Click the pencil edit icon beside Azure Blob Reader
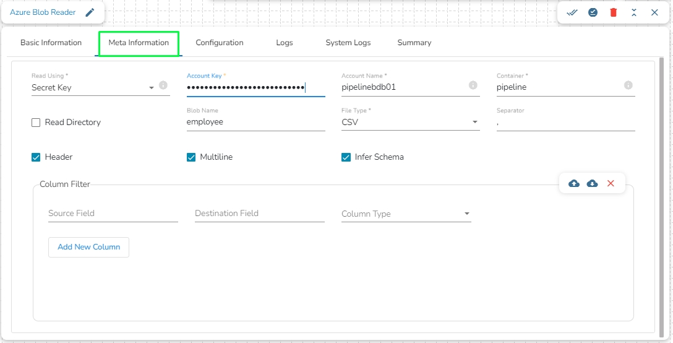673x343 pixels. point(90,12)
